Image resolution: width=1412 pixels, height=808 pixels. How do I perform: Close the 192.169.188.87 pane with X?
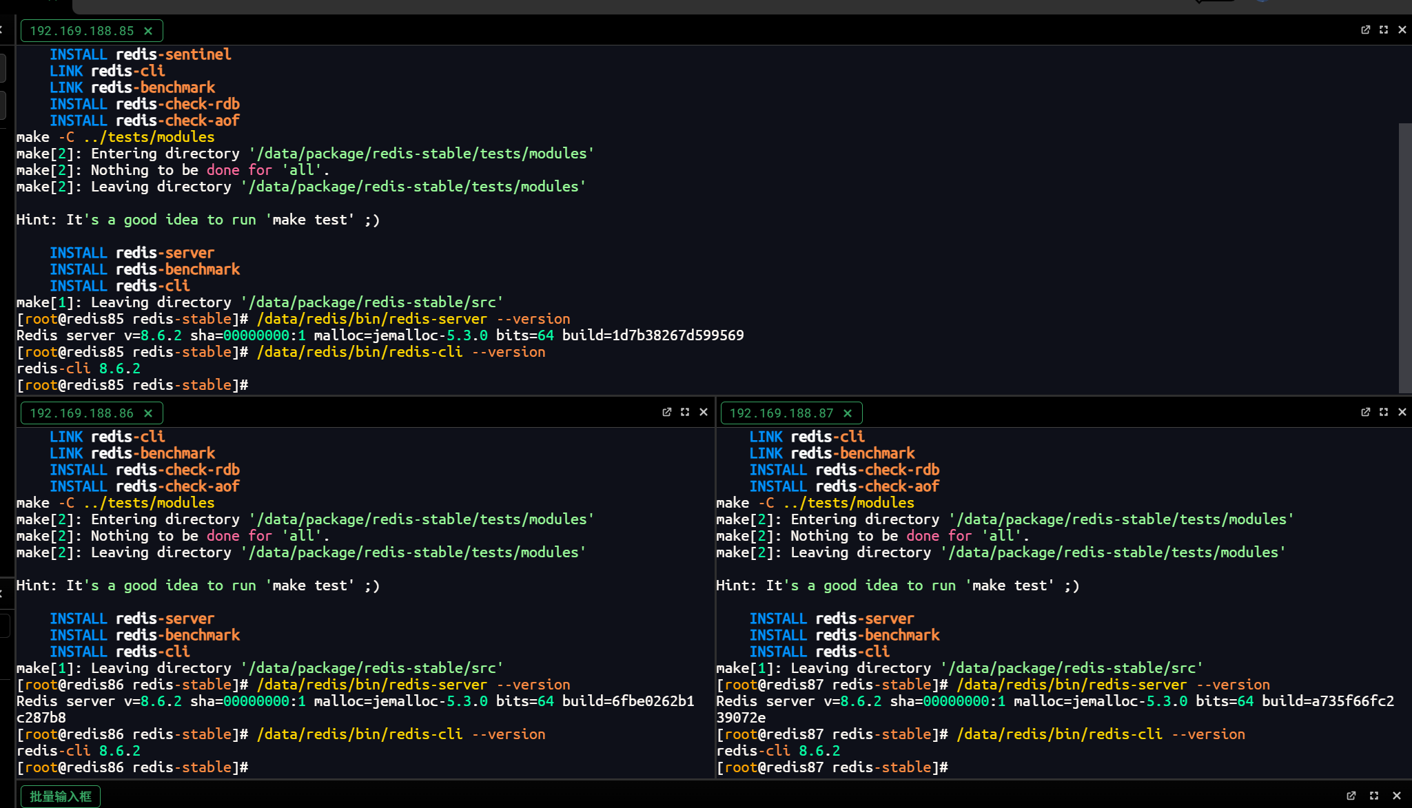[x=1402, y=412]
